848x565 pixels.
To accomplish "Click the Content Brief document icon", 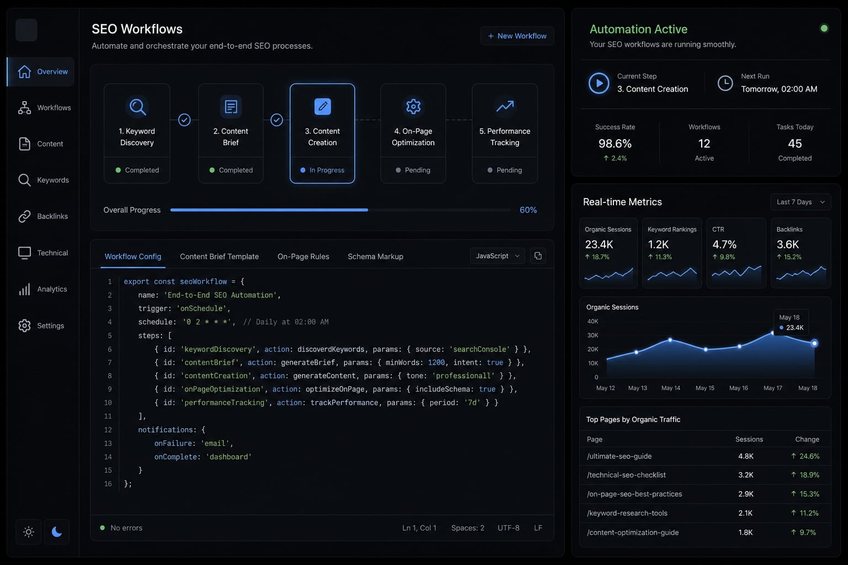I will point(231,106).
